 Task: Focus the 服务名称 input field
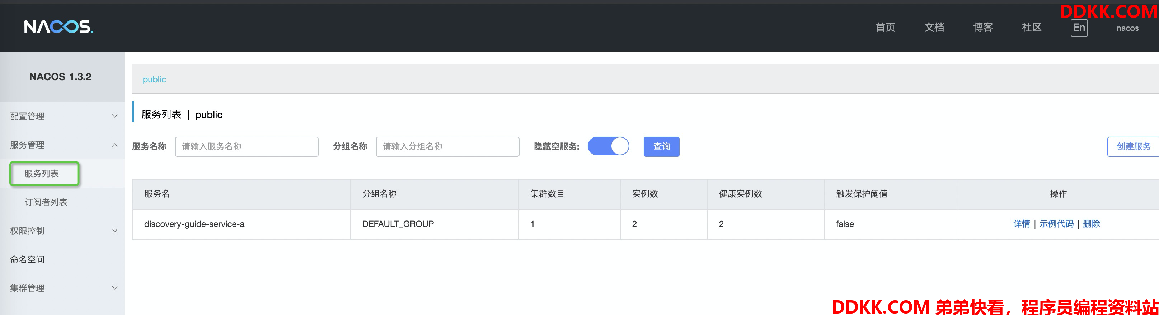click(247, 146)
